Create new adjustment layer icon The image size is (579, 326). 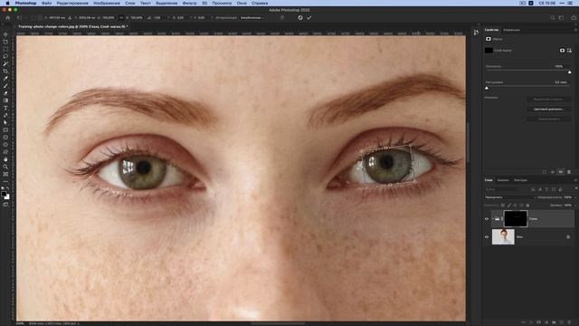click(546, 322)
